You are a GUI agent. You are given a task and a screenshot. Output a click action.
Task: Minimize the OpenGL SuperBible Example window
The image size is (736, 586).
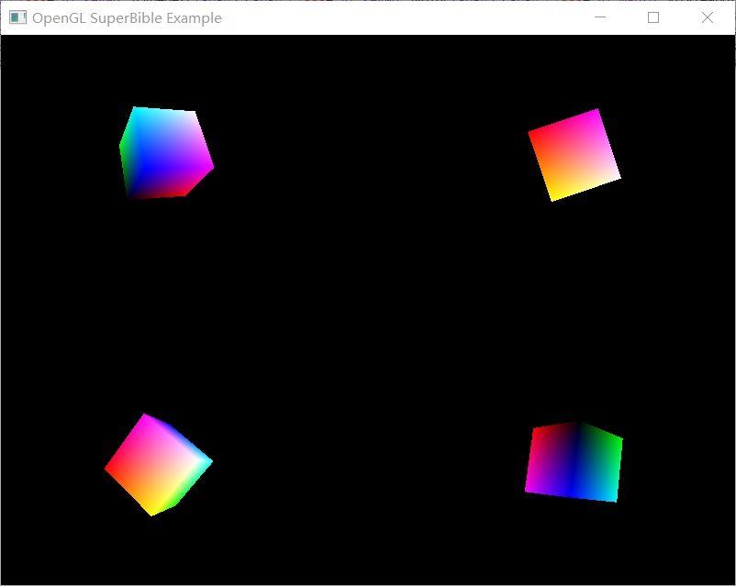coord(600,17)
